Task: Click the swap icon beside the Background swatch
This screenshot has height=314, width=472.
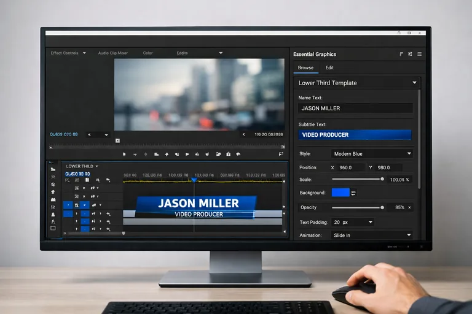Action: click(x=353, y=193)
